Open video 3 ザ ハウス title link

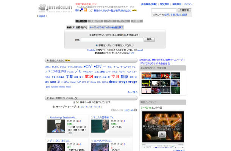click(x=60, y=141)
